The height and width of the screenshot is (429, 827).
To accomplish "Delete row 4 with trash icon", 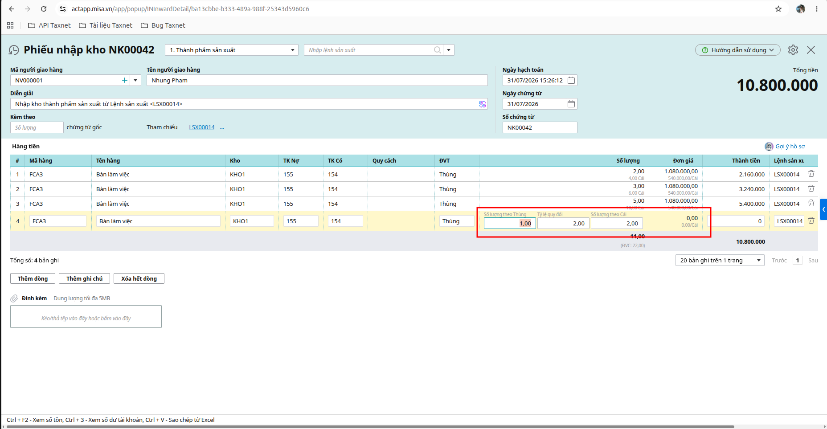I will 811,221.
